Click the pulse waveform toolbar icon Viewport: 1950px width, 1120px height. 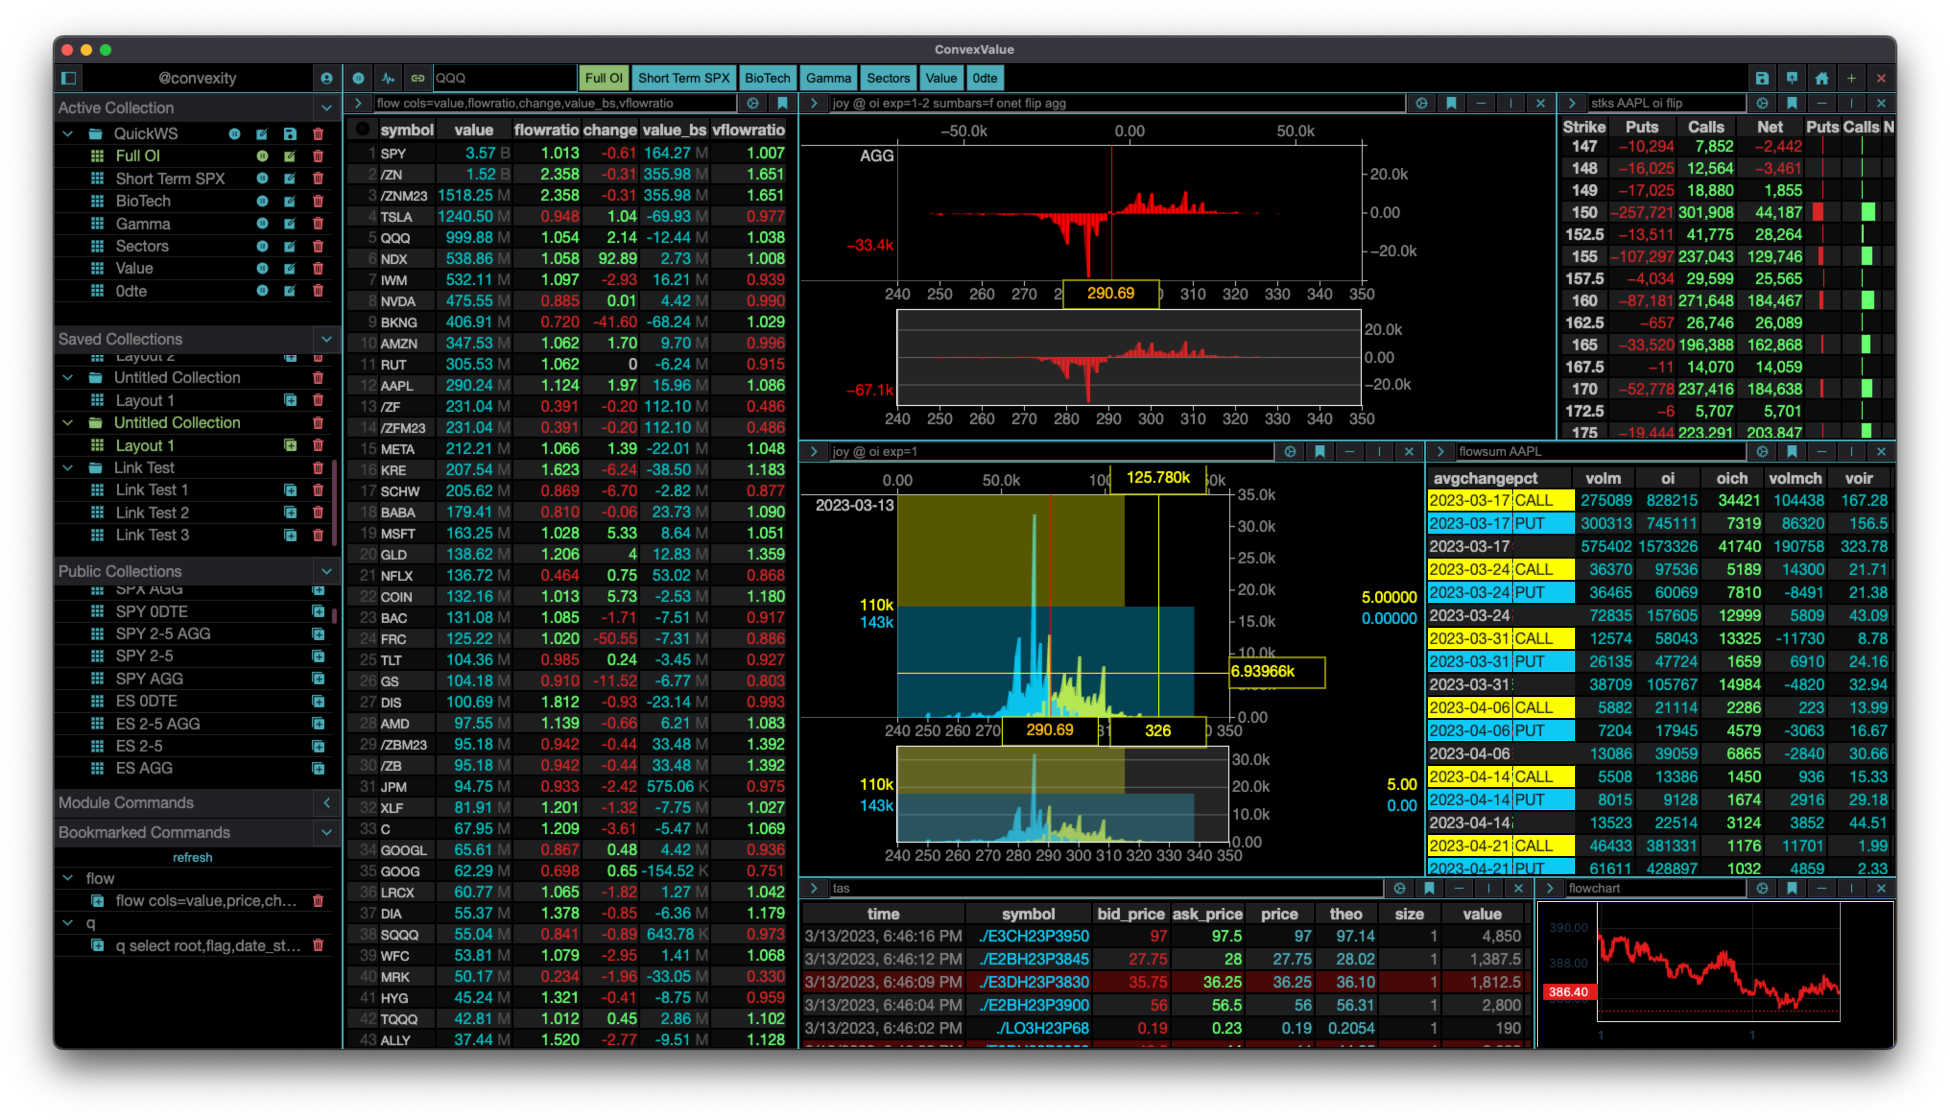388,78
